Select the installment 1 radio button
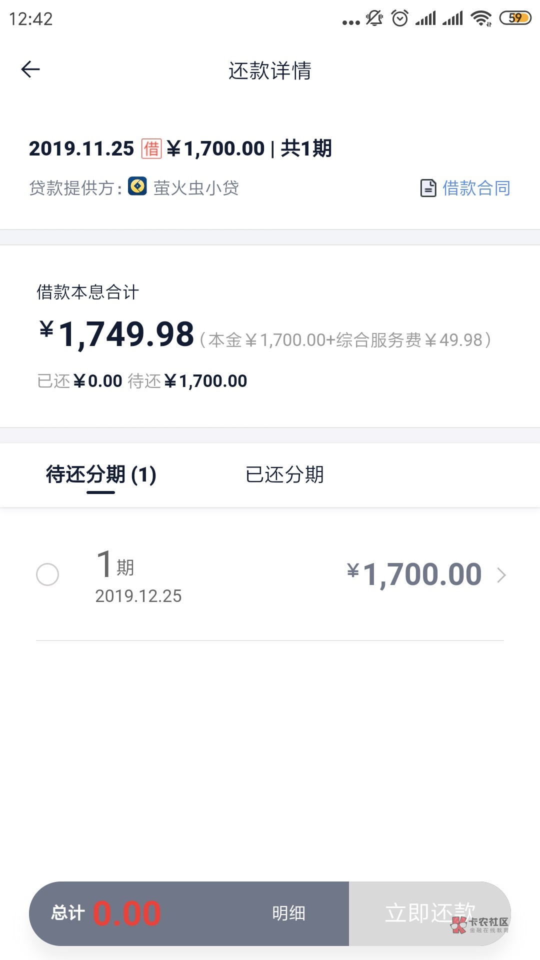 tap(47, 574)
